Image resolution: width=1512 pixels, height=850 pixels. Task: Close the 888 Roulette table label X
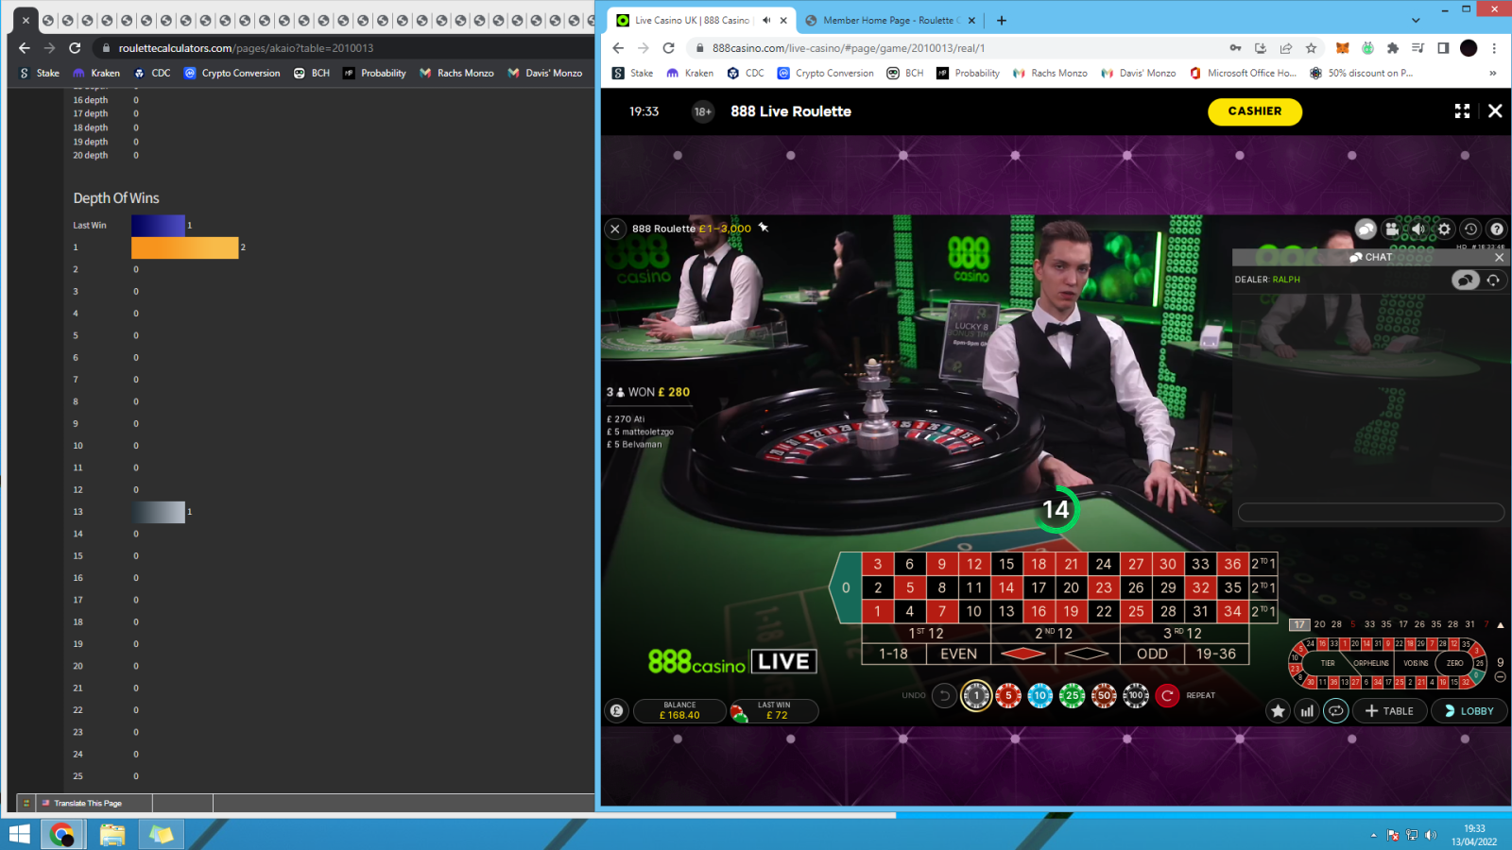click(615, 229)
